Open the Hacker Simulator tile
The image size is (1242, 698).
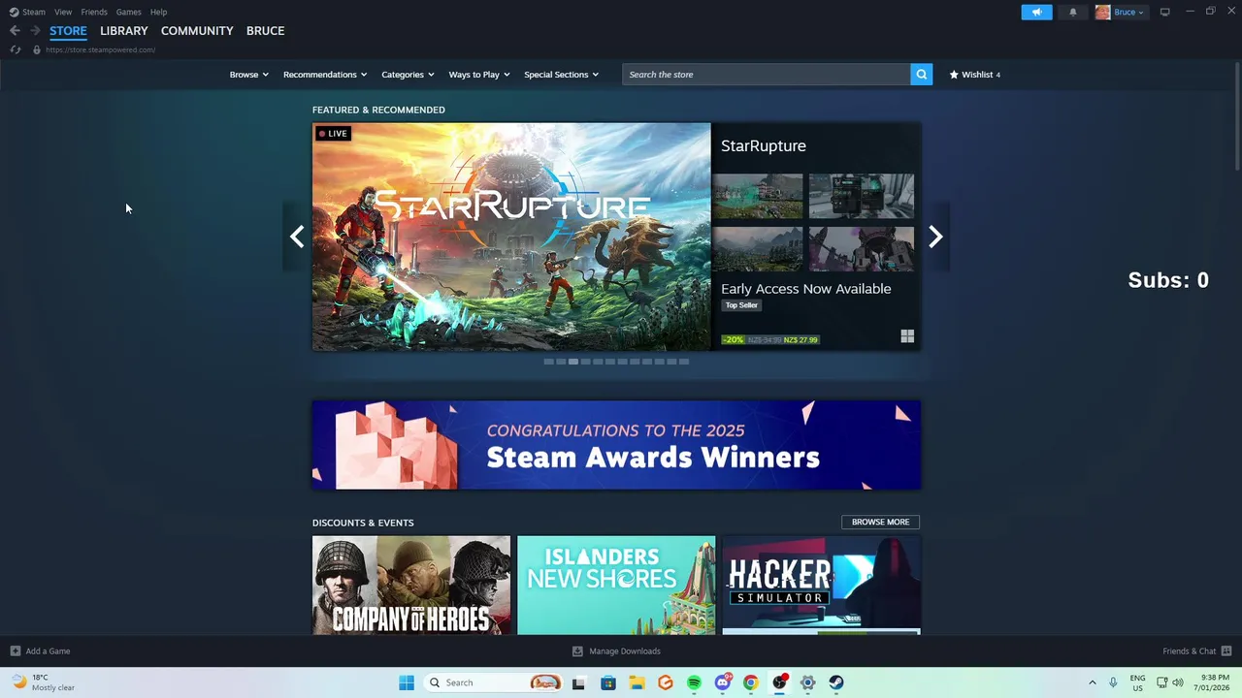(821, 586)
